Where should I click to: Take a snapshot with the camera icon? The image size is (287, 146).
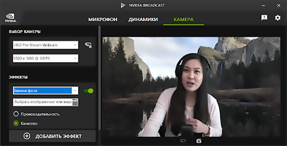[199, 141]
